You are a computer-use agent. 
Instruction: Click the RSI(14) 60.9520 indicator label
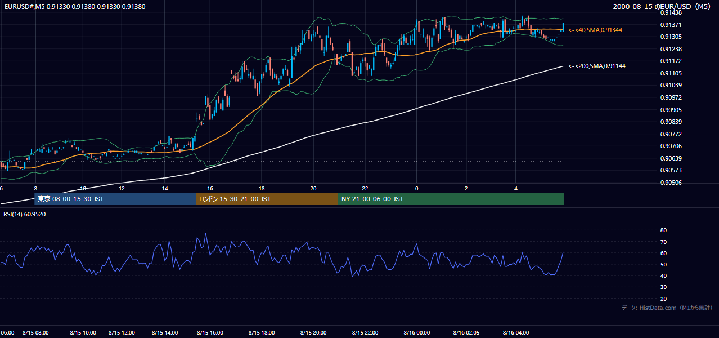point(25,214)
